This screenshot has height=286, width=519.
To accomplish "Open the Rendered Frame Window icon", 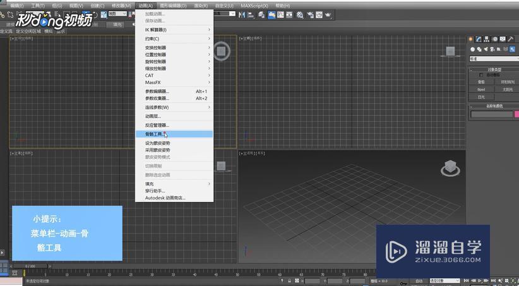I will click(x=319, y=15).
